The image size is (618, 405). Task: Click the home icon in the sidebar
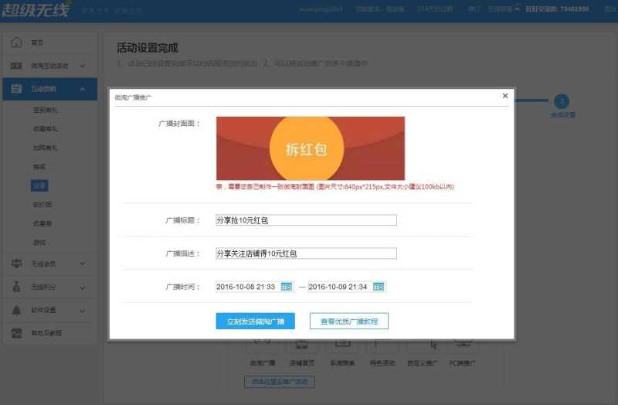[16, 43]
